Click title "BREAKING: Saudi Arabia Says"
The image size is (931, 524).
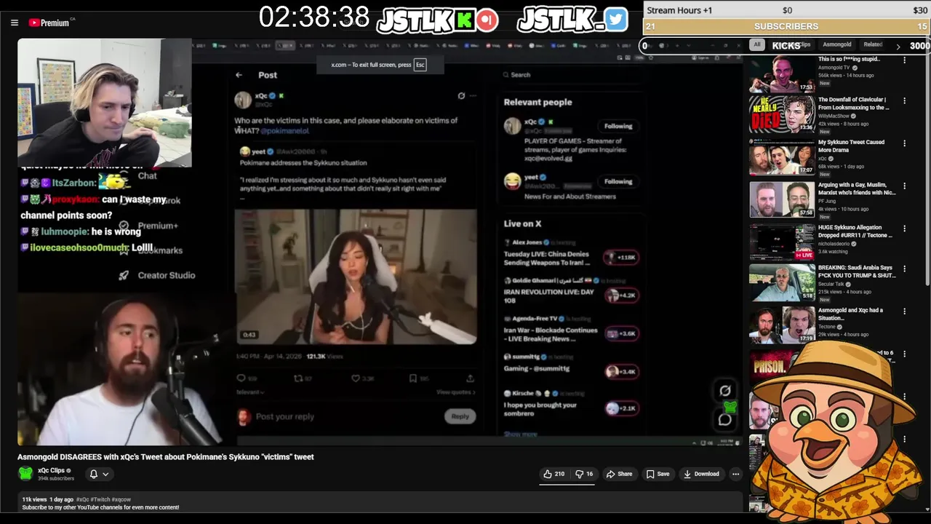pos(857,271)
